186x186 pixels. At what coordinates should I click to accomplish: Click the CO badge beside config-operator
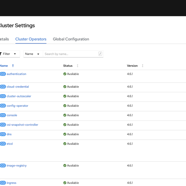pyautogui.click(x=3, y=106)
